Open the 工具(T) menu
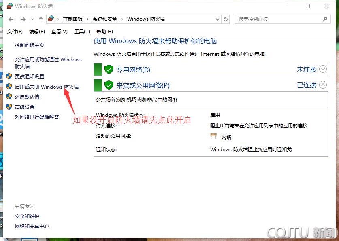 pyautogui.click(x=82, y=32)
